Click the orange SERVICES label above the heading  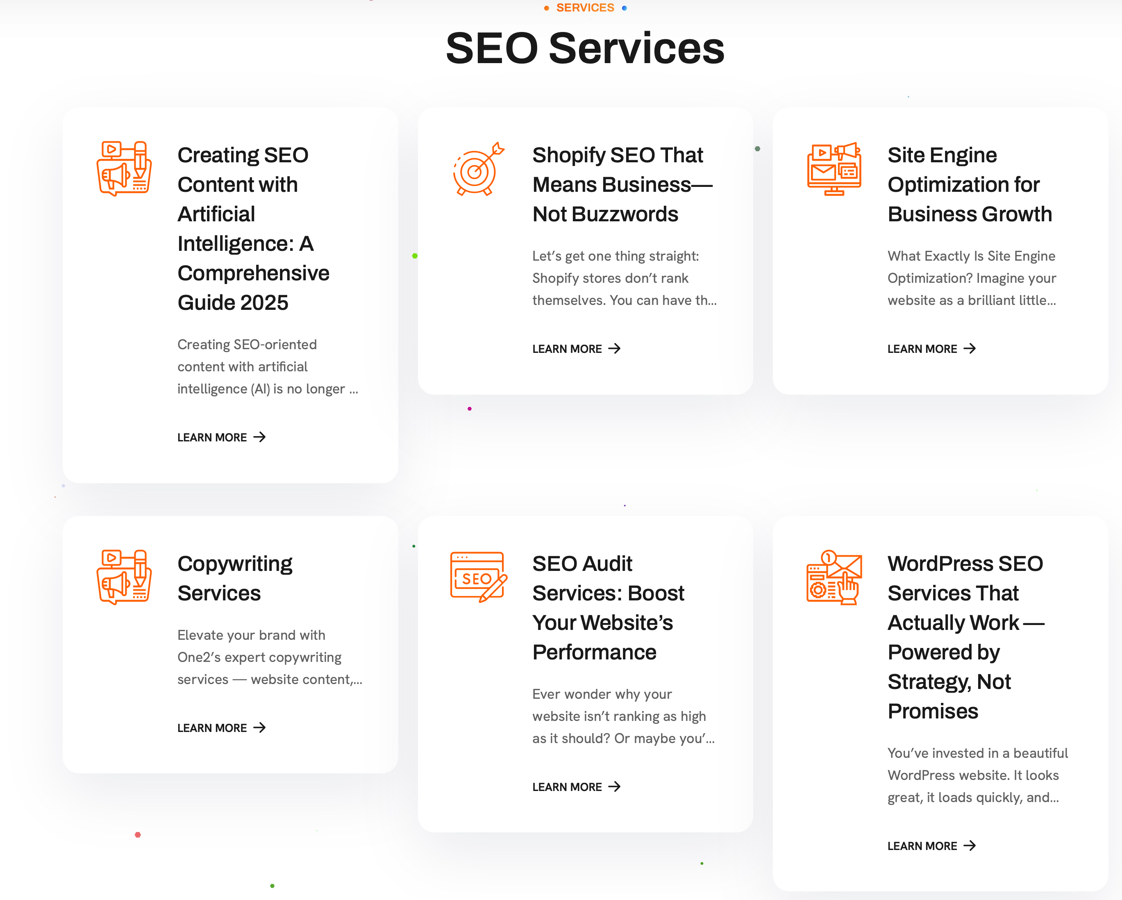(585, 8)
